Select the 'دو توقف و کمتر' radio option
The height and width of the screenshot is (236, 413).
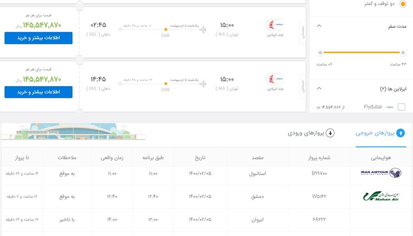tap(403, 4)
